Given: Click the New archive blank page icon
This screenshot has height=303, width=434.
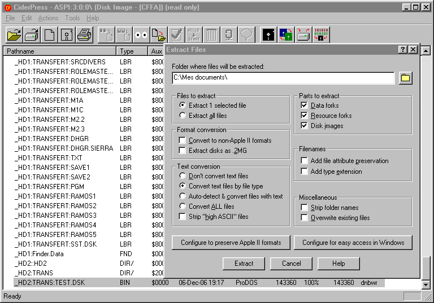Looking at the screenshot, I should [x=49, y=35].
